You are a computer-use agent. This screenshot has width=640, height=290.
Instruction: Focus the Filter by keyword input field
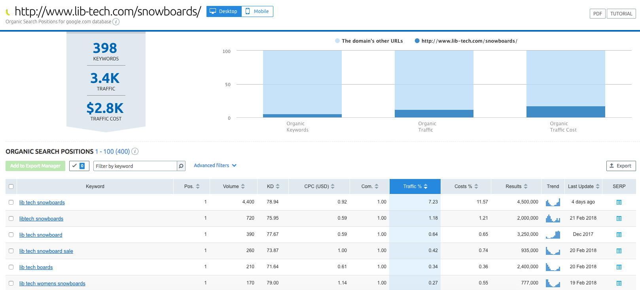(135, 166)
